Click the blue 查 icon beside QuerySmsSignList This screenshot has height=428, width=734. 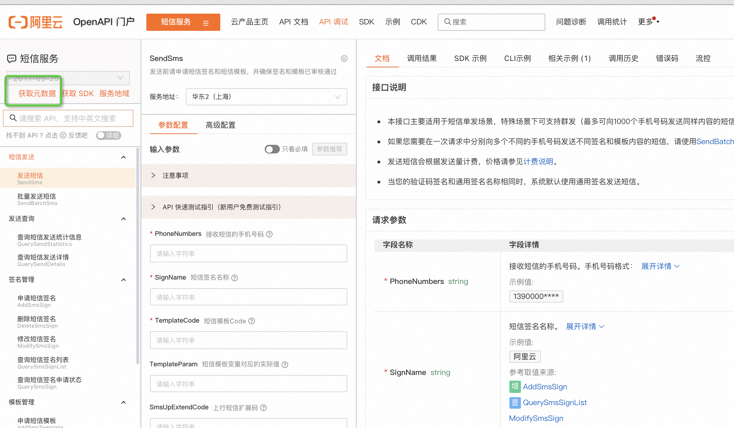point(515,402)
